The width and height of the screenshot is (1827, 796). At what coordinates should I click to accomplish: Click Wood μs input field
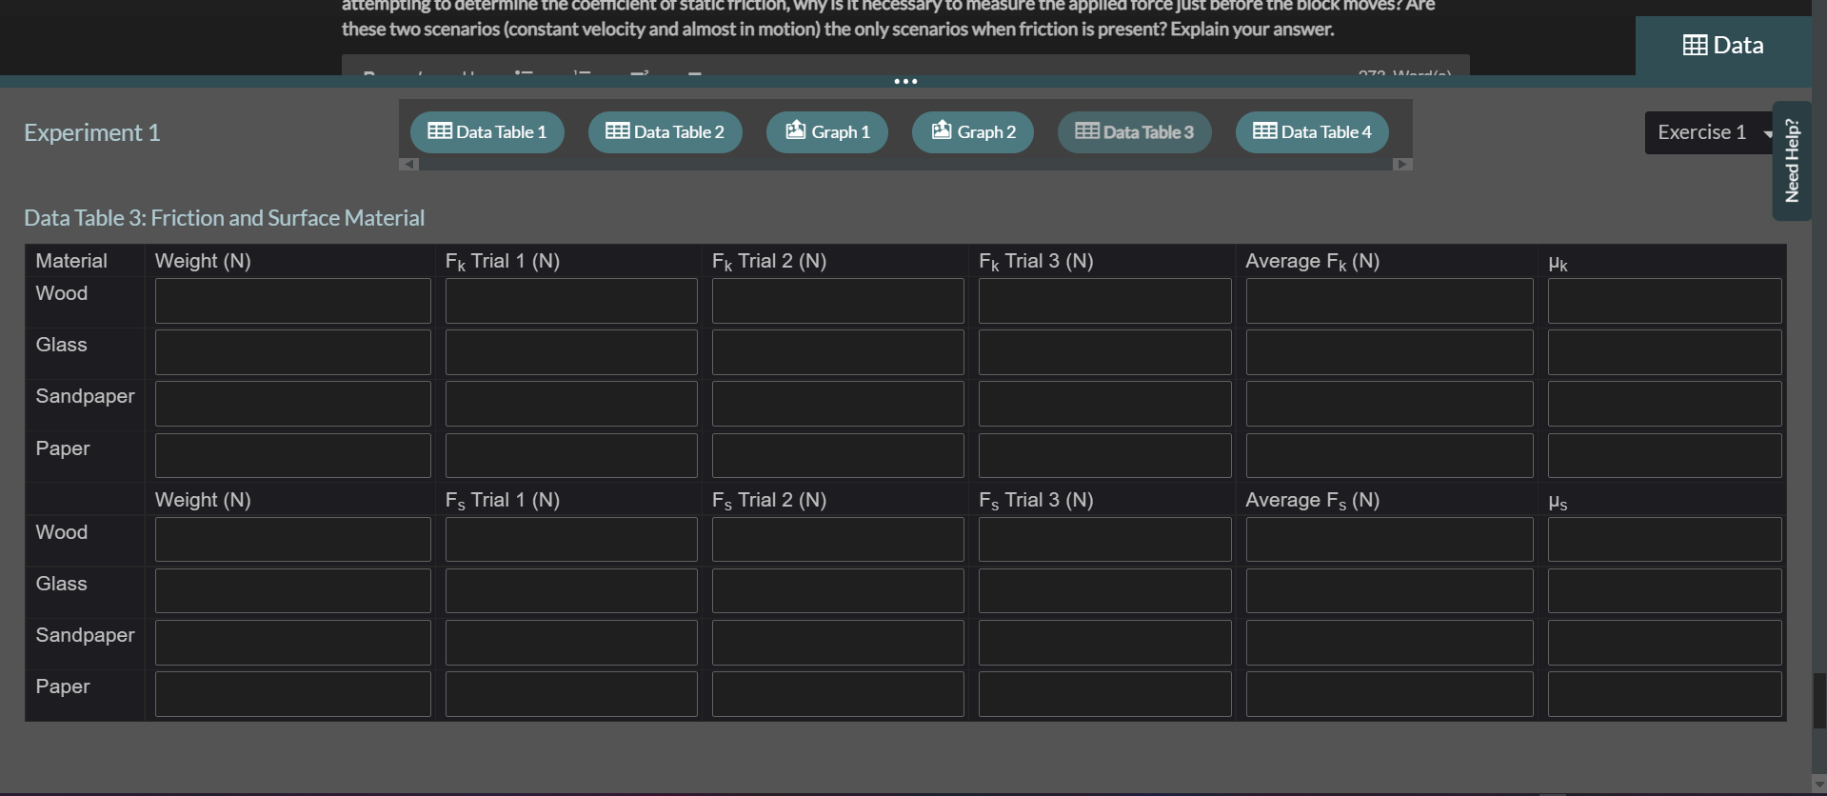(1665, 540)
